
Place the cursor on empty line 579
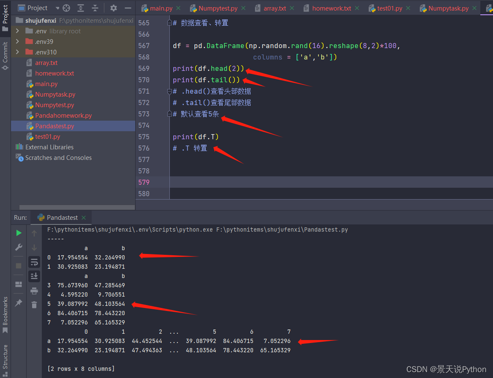331,182
